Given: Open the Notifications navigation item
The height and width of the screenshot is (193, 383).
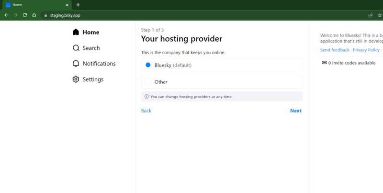Looking at the screenshot, I should click(x=94, y=64).
